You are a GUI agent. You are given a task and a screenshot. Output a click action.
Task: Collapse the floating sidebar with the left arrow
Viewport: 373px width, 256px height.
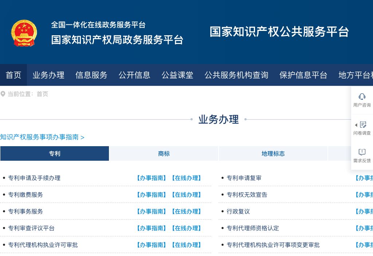pyautogui.click(x=356, y=125)
